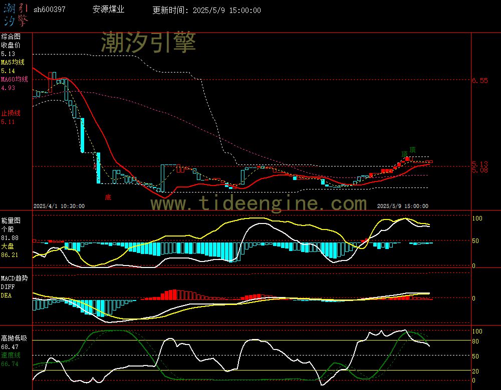Click the 个股 value 81.88
The width and height of the screenshot is (501, 390).
point(10,238)
